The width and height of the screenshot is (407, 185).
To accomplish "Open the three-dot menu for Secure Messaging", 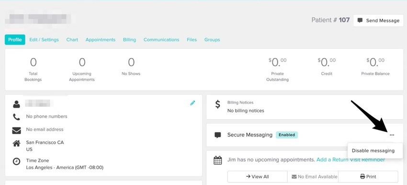I will 392,135.
